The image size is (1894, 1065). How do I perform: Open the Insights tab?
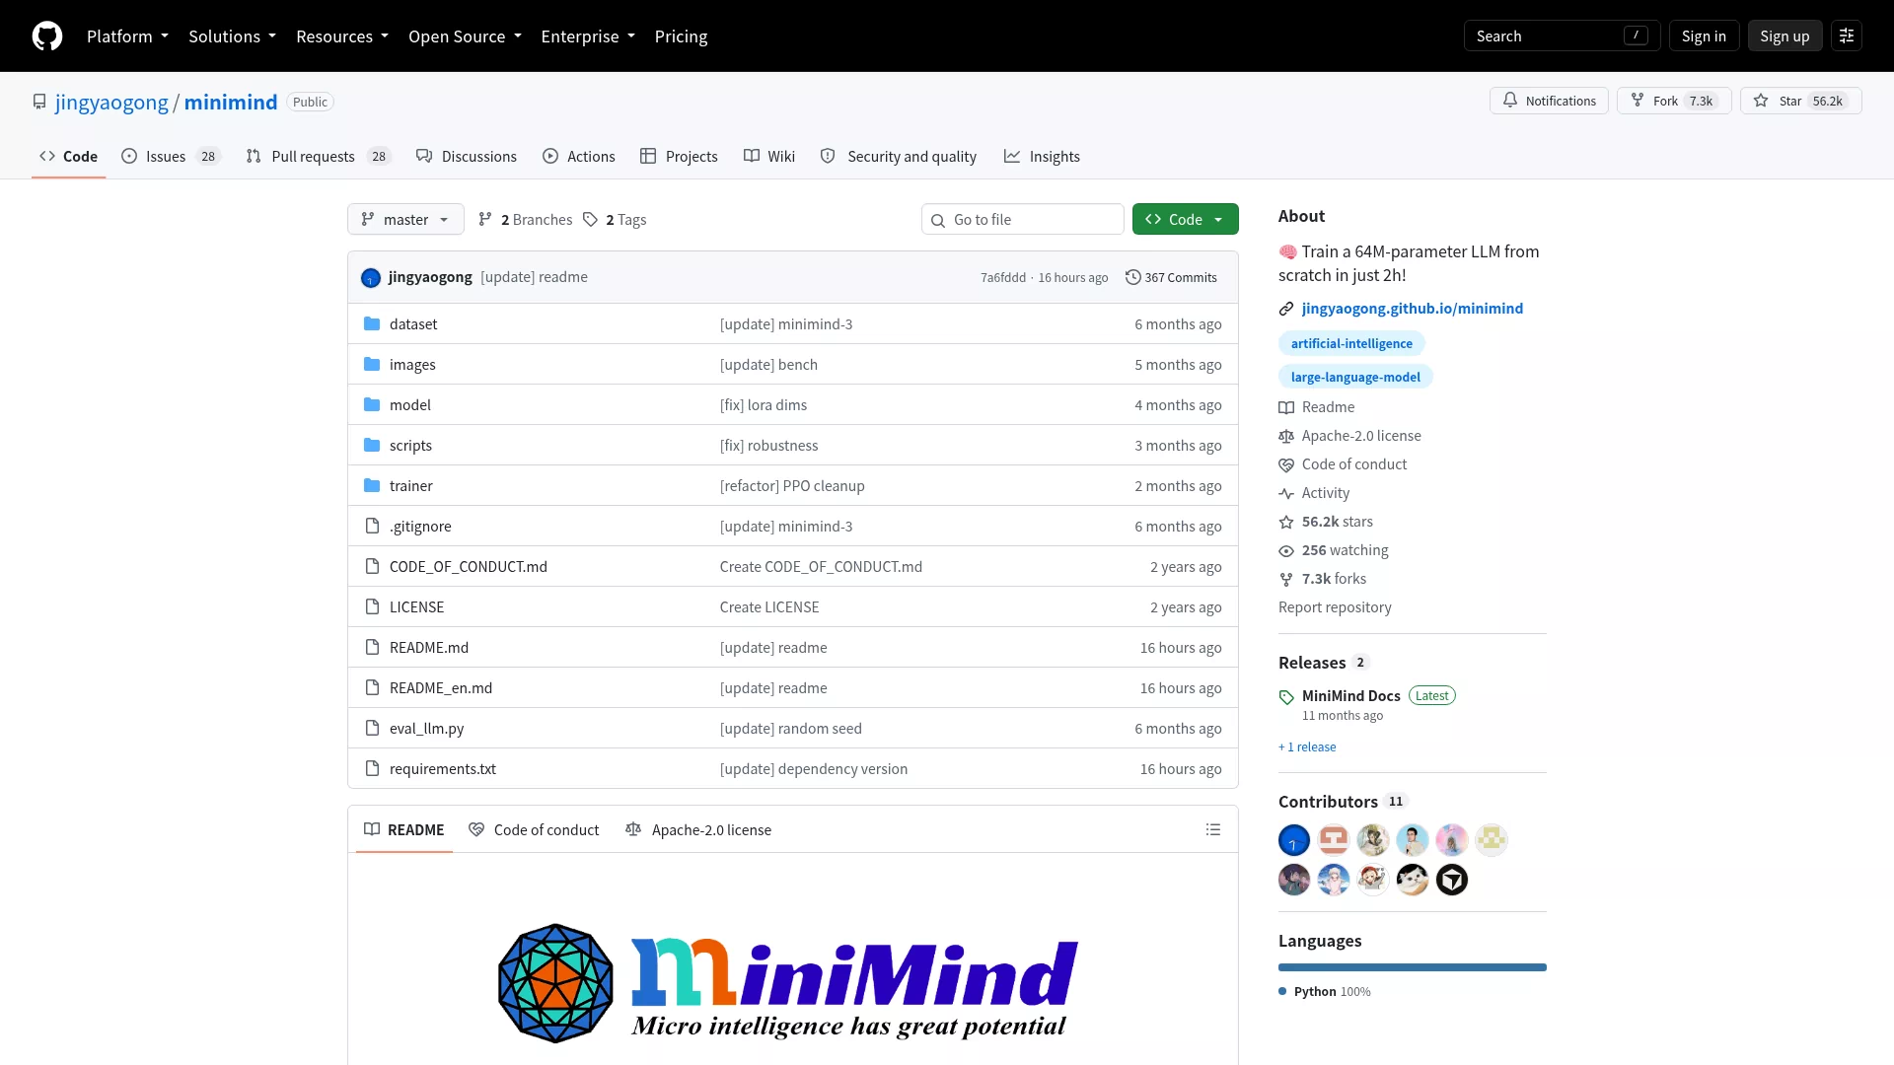(x=1042, y=157)
